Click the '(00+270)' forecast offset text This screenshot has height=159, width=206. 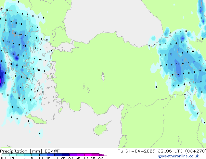pyautogui.click(x=196, y=151)
